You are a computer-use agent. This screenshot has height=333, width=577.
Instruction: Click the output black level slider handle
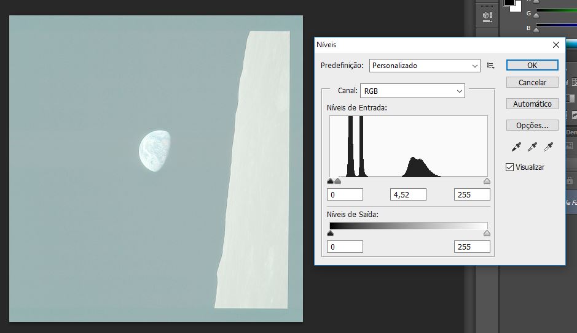click(x=330, y=233)
